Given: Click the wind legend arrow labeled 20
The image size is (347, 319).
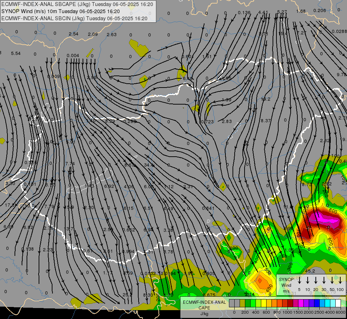Looking at the screenshot, I should pos(316,280).
